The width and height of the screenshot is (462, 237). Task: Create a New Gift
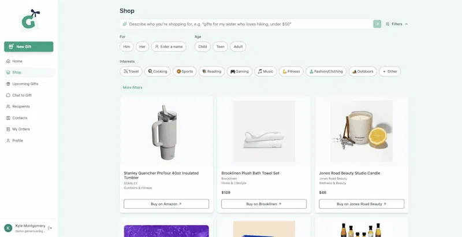click(x=28, y=47)
